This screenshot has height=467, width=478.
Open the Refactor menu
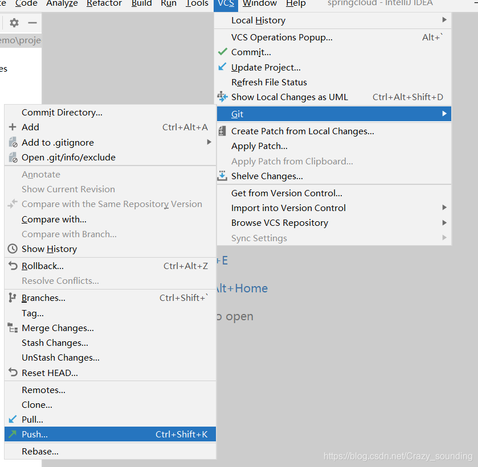coord(104,3)
